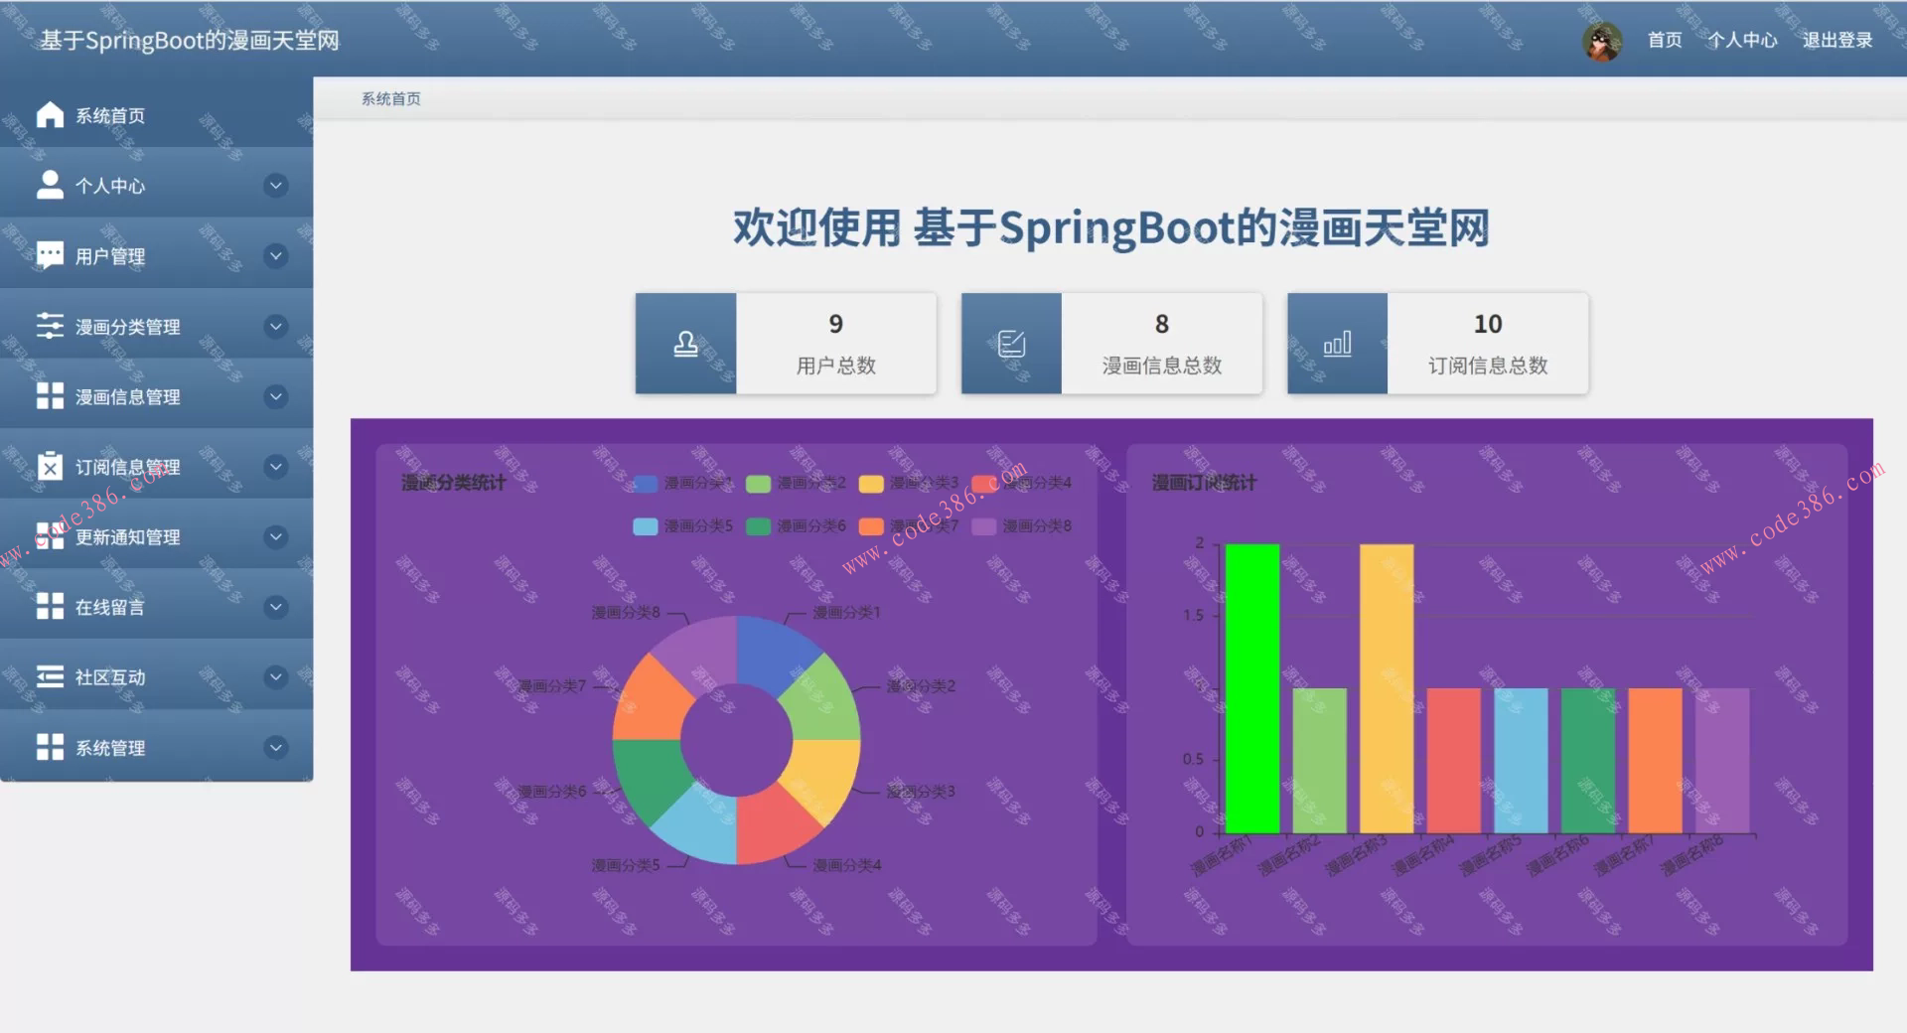The width and height of the screenshot is (1907, 1033).
Task: Expand the 系统管理 chevron
Action: (276, 747)
